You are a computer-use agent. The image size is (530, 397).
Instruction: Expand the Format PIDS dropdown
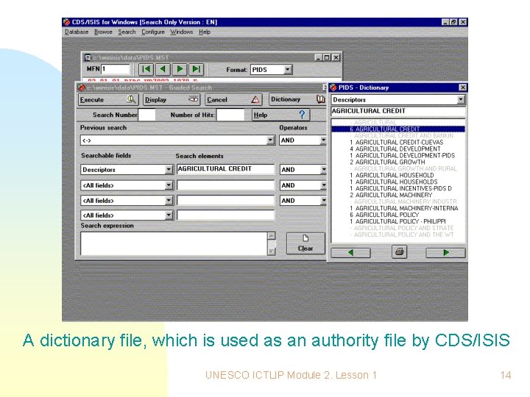click(x=288, y=70)
